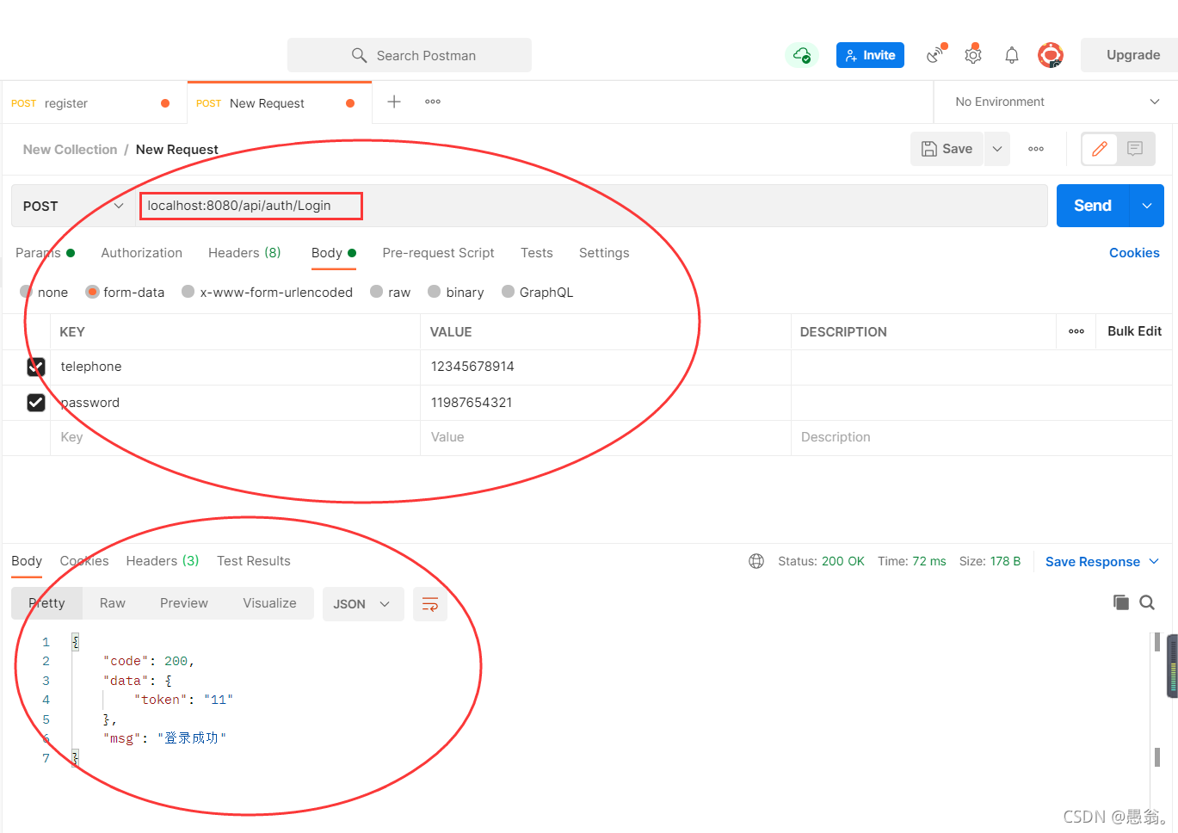
Task: Click the Save button
Action: (947, 149)
